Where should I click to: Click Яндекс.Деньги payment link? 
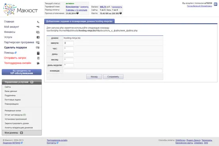pos(194,140)
